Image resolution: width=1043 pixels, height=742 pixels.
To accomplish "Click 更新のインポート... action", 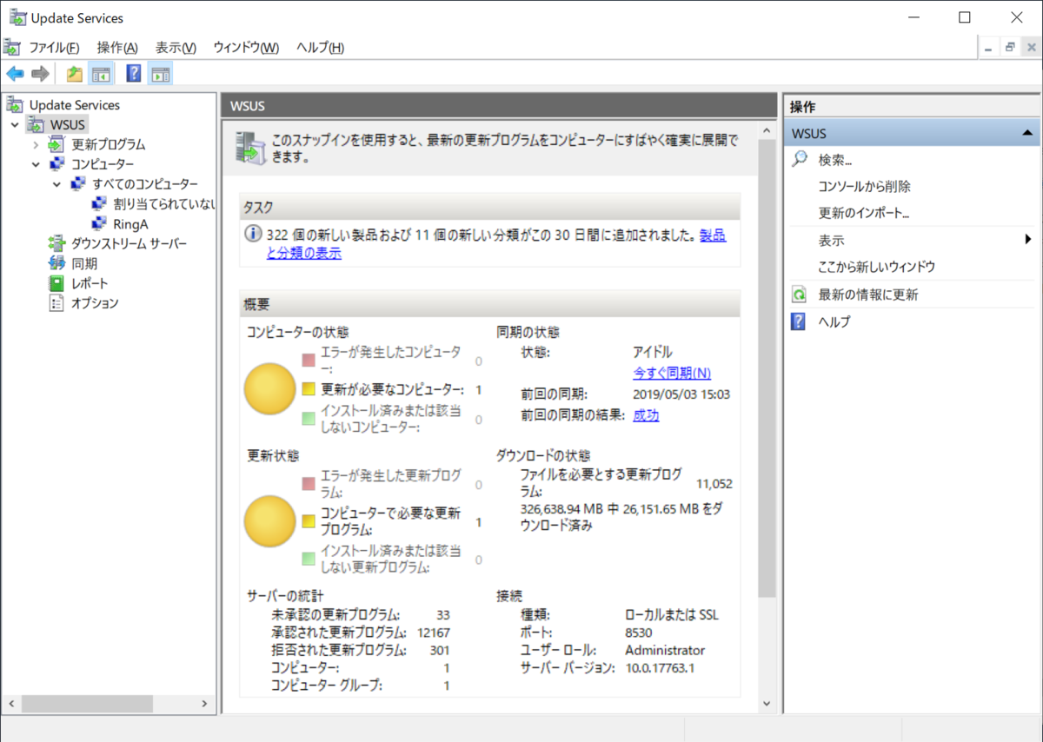I will [864, 213].
